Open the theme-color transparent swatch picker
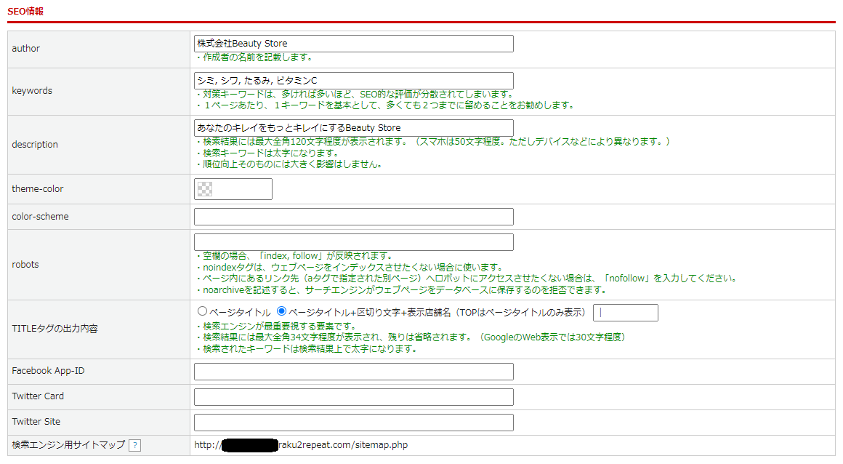The width and height of the screenshot is (843, 464). click(x=205, y=189)
